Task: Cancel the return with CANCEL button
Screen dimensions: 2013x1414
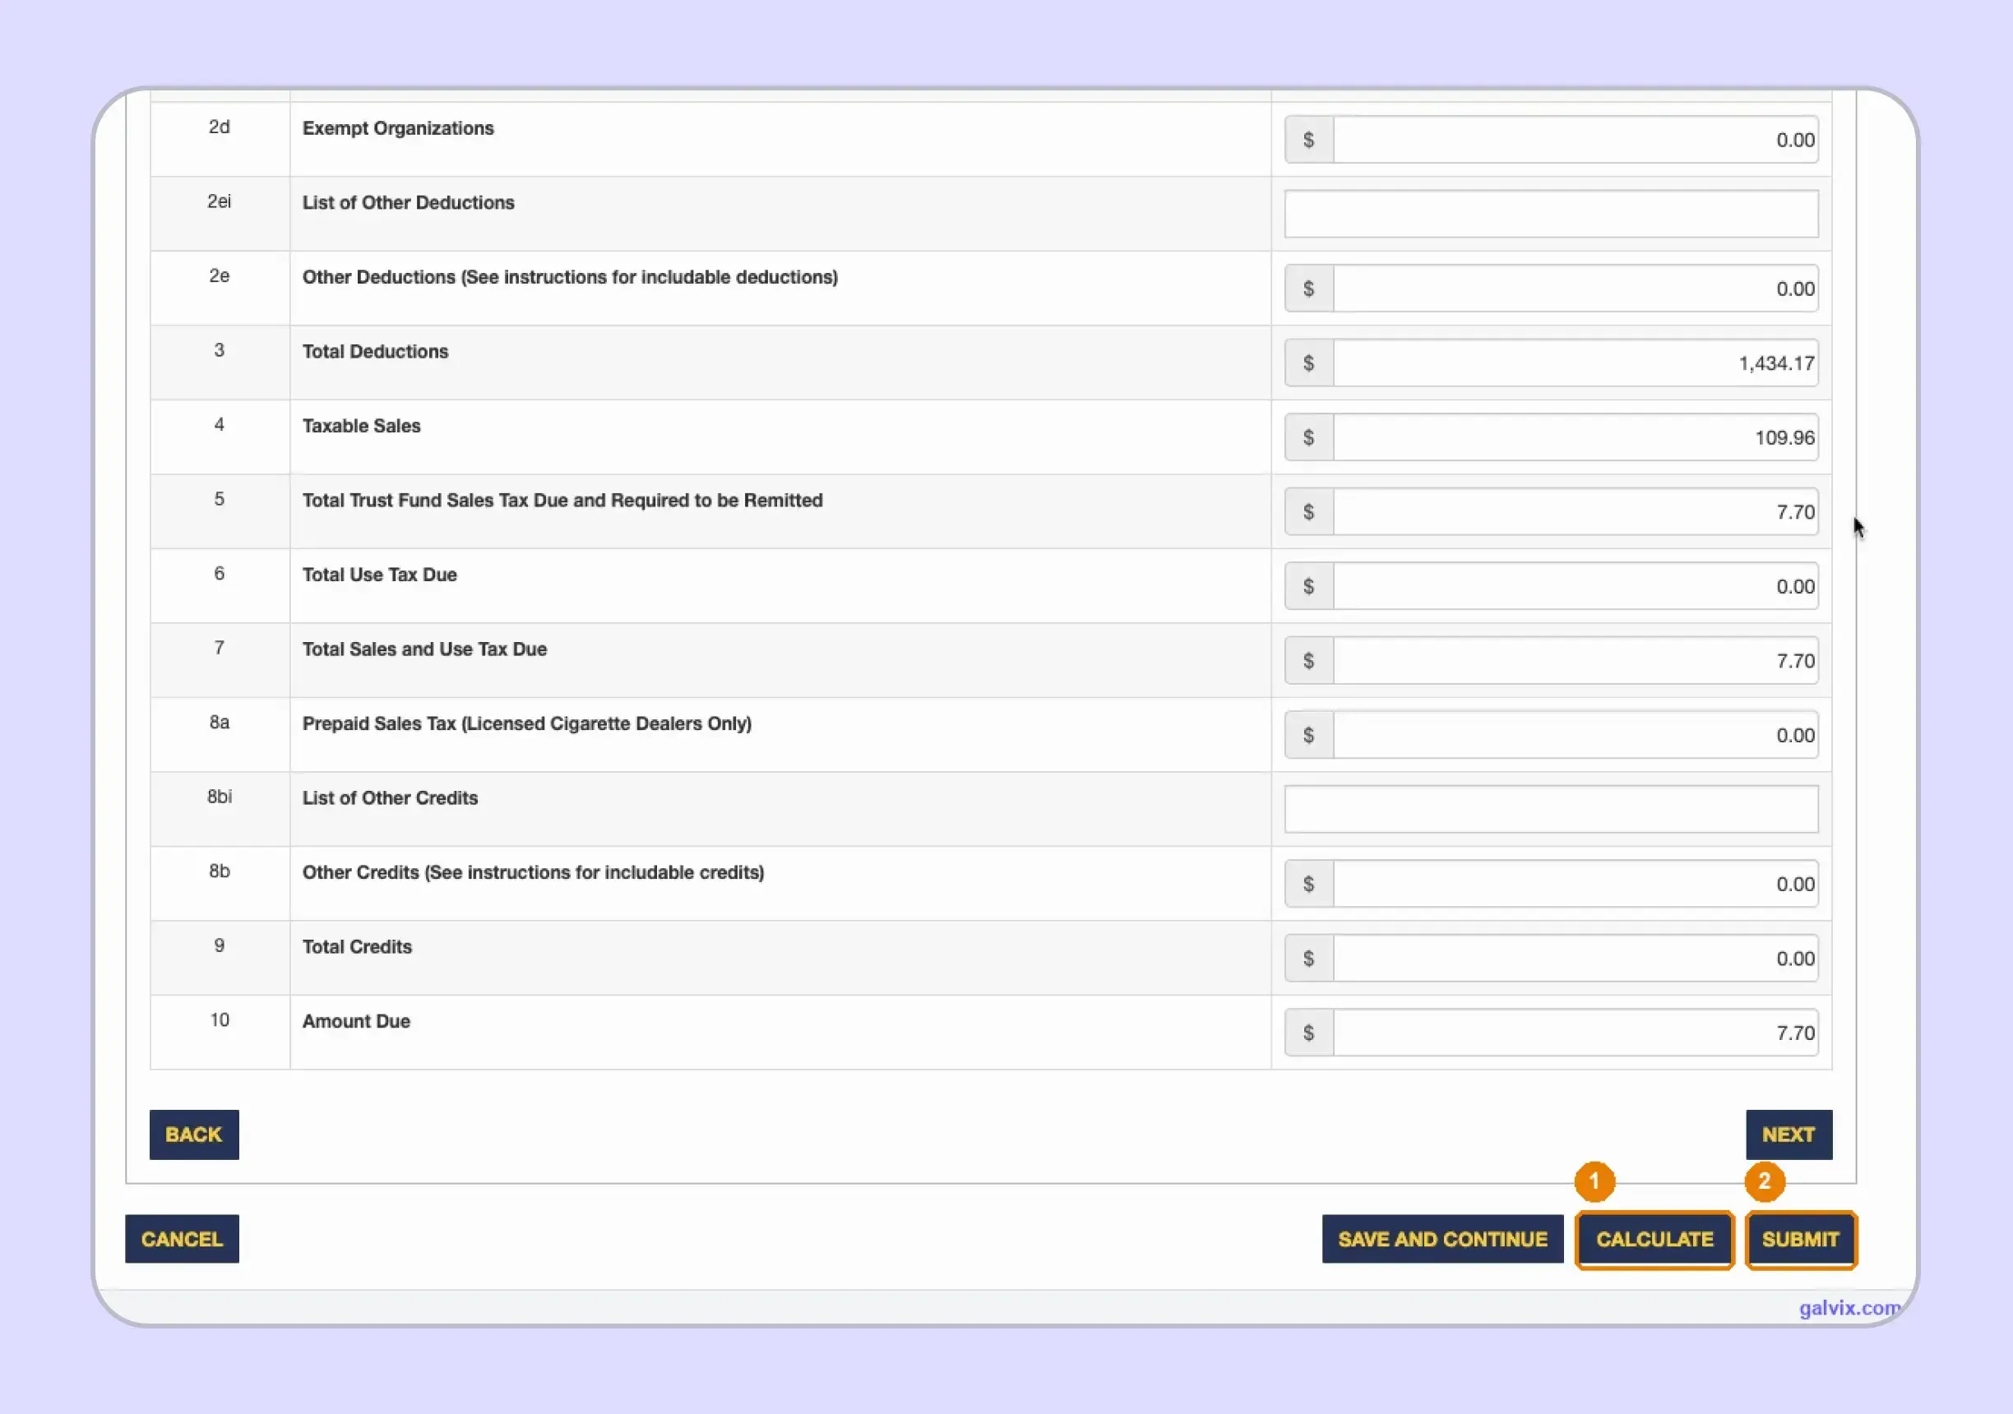Action: (x=182, y=1239)
